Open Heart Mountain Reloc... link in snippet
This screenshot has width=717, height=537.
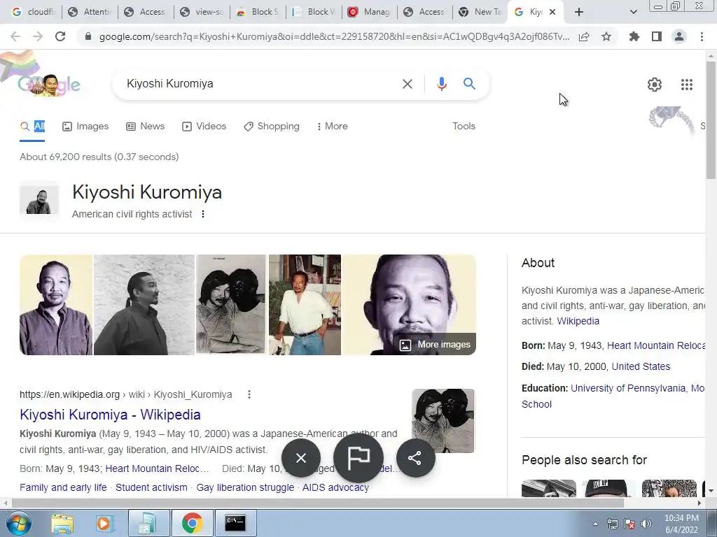pyautogui.click(x=157, y=468)
